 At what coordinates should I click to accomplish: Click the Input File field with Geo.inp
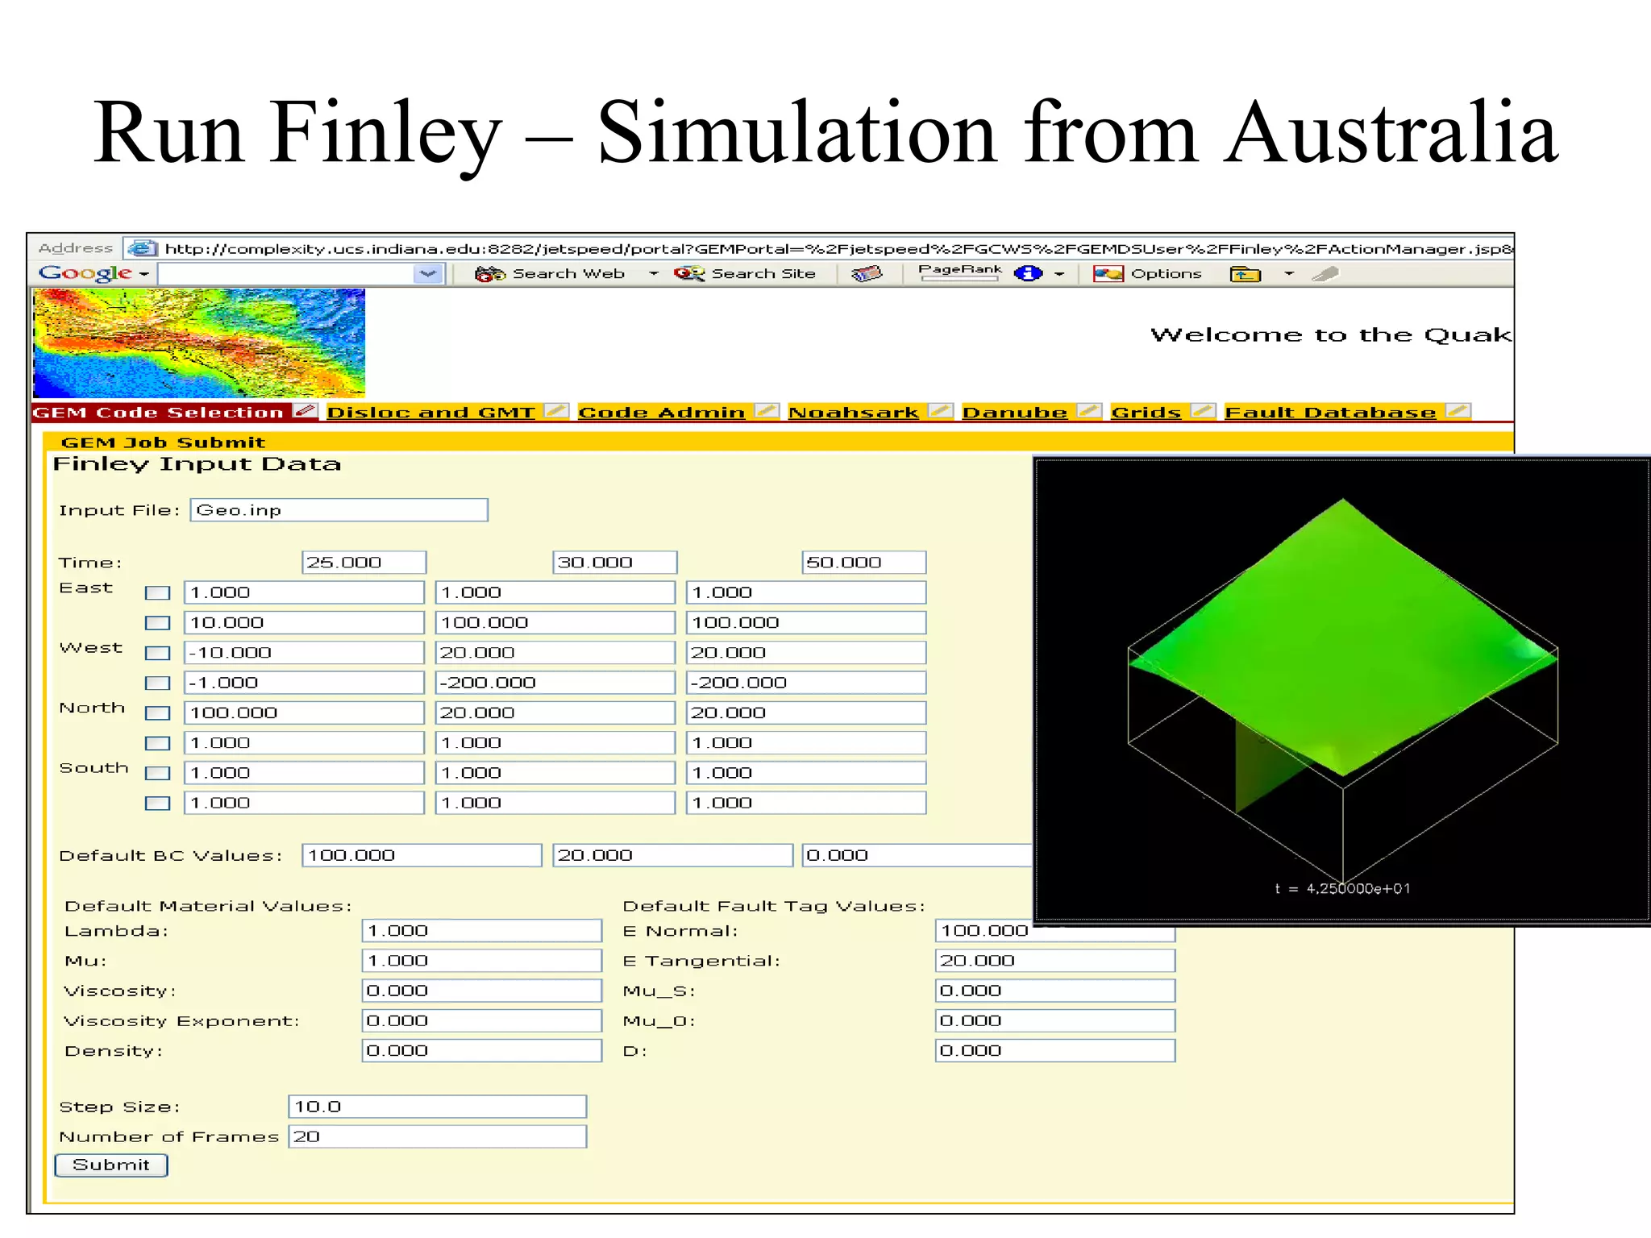click(339, 510)
